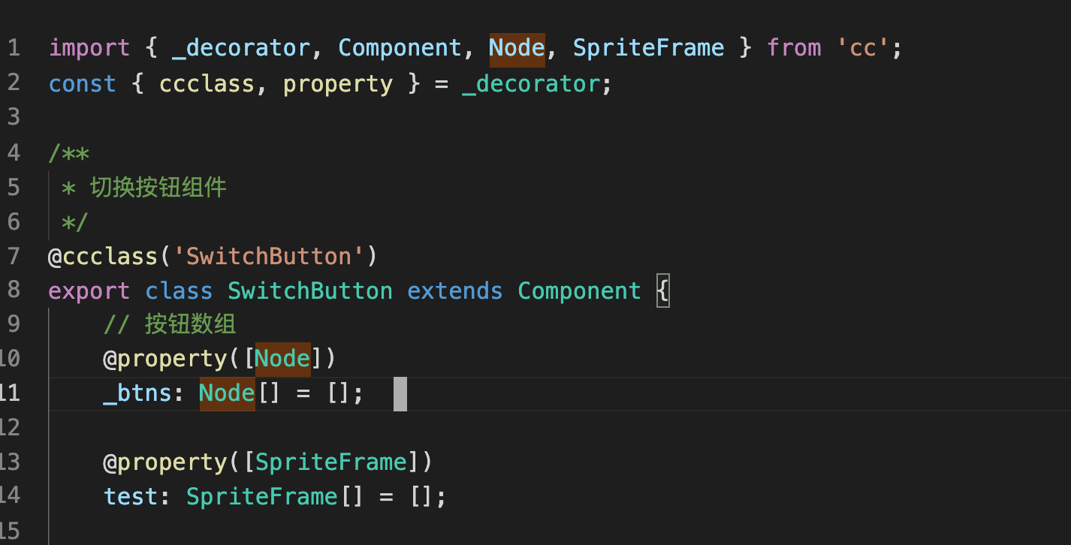Image resolution: width=1071 pixels, height=545 pixels.
Task: Click the import keyword on line 1
Action: (x=89, y=49)
